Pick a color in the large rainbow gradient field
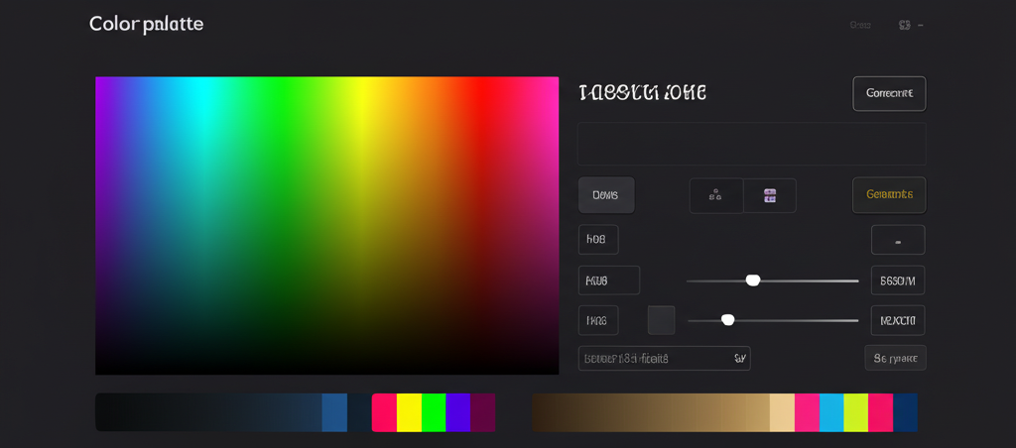Screen dimensions: 1016x448 tap(326, 225)
